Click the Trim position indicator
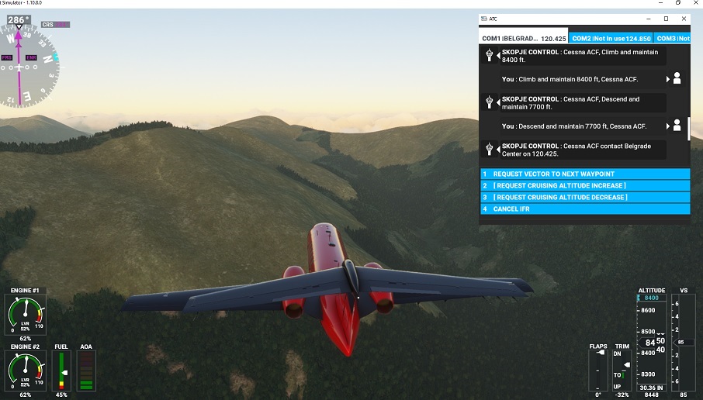 tap(622, 371)
